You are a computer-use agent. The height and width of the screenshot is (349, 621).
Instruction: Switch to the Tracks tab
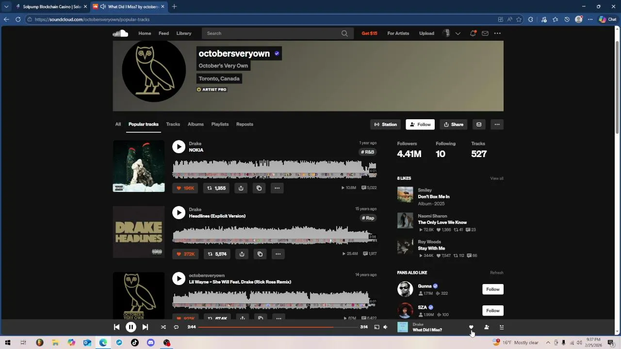pyautogui.click(x=173, y=124)
